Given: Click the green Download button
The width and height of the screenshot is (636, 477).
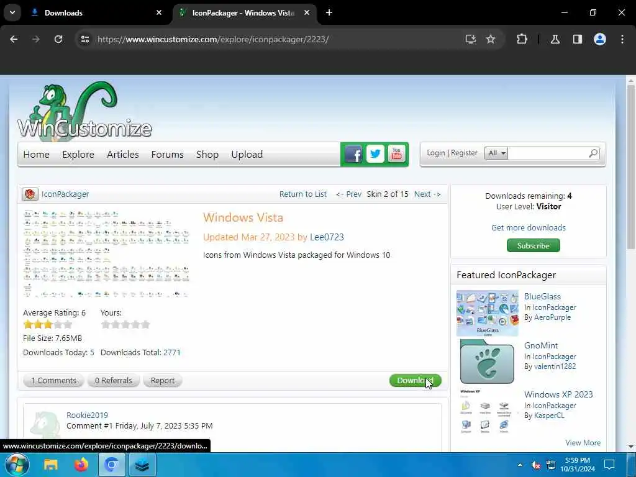Looking at the screenshot, I should 415,381.
